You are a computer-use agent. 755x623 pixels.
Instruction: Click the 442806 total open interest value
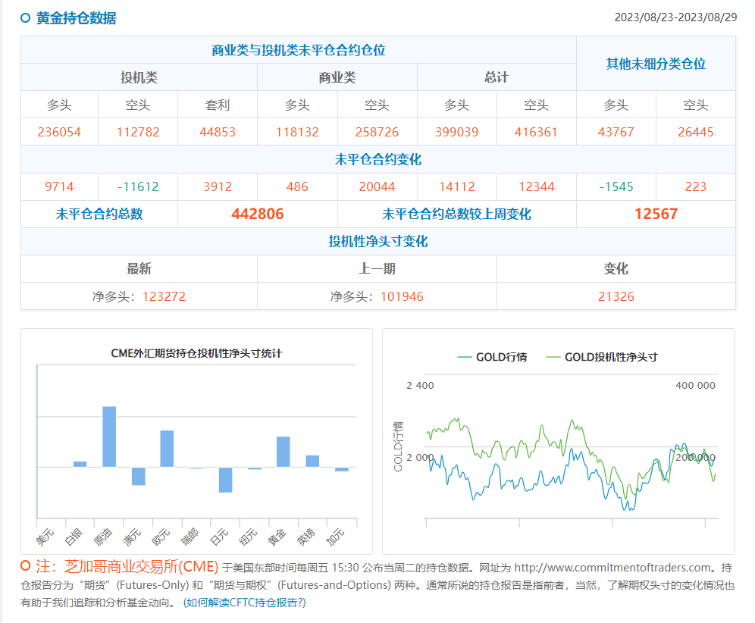(x=257, y=214)
